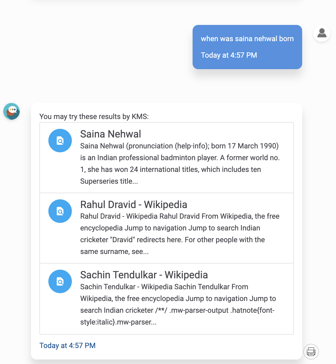Screen dimensions: 336x364
Task: Click the search icon beside Sachin Tendulkar
Action: tap(60, 281)
